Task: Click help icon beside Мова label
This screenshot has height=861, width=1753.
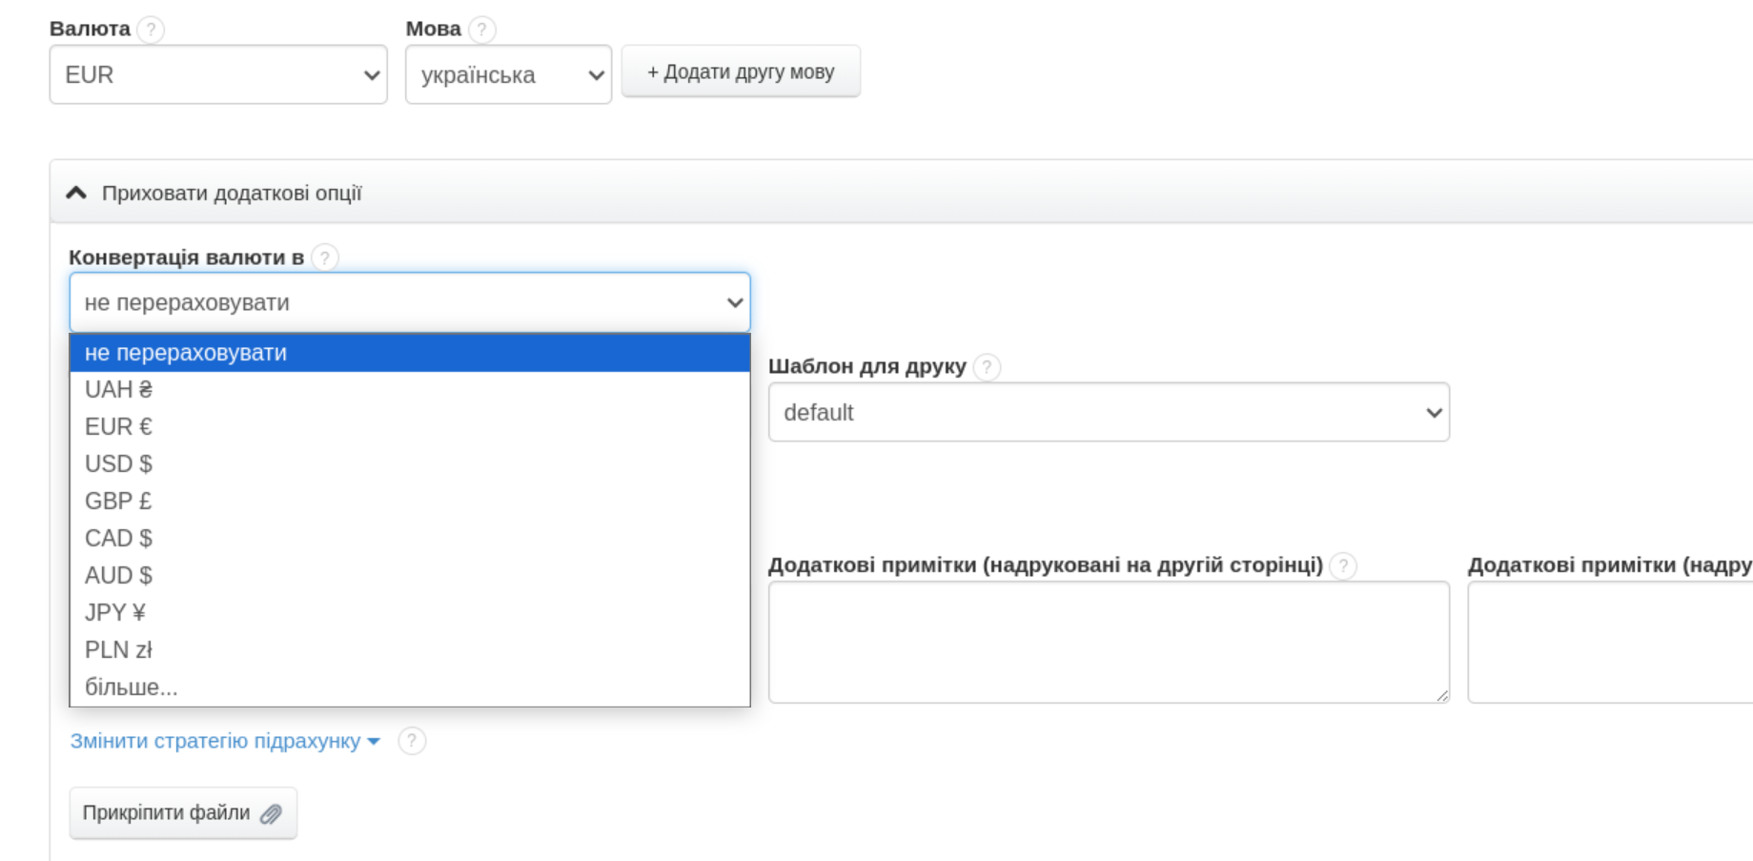Action: 482,30
